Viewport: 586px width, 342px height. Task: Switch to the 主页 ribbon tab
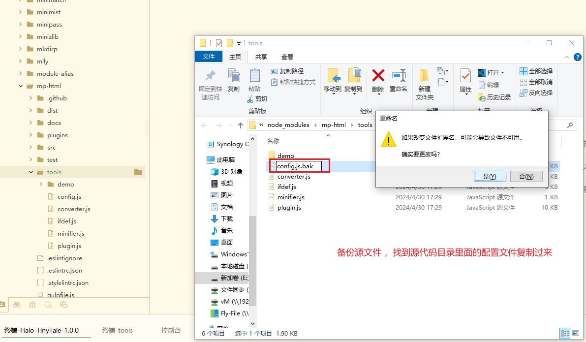coord(235,57)
